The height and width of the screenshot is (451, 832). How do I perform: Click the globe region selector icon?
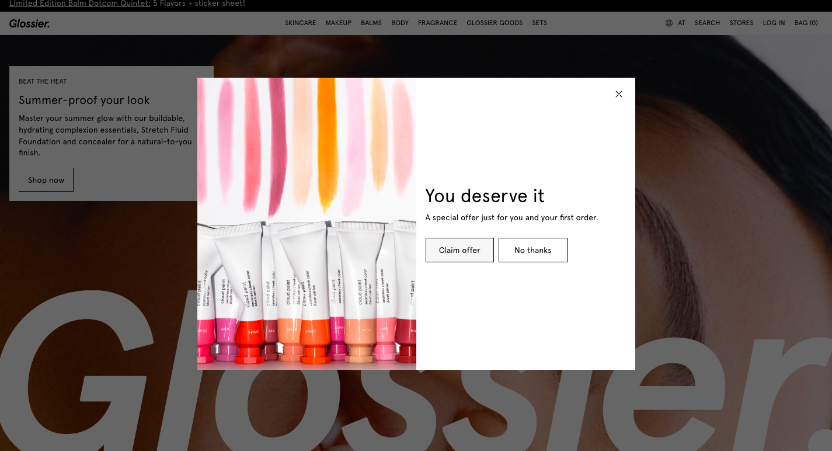pos(669,23)
